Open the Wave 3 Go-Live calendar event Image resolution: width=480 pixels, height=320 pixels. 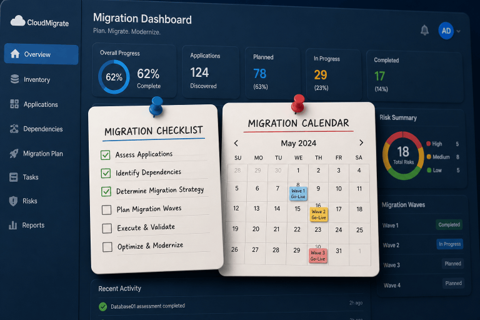(317, 256)
